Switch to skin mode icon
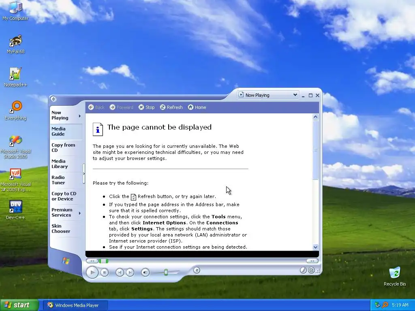415x311 pixels. click(x=312, y=270)
